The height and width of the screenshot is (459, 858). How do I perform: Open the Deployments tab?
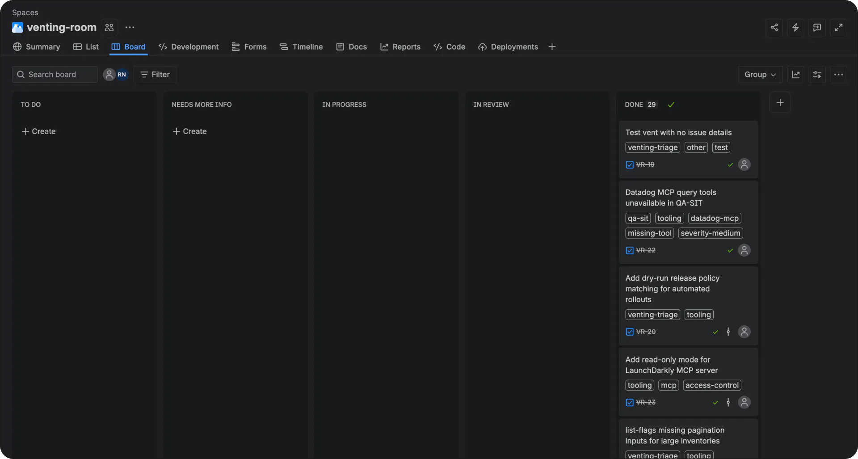tap(508, 47)
